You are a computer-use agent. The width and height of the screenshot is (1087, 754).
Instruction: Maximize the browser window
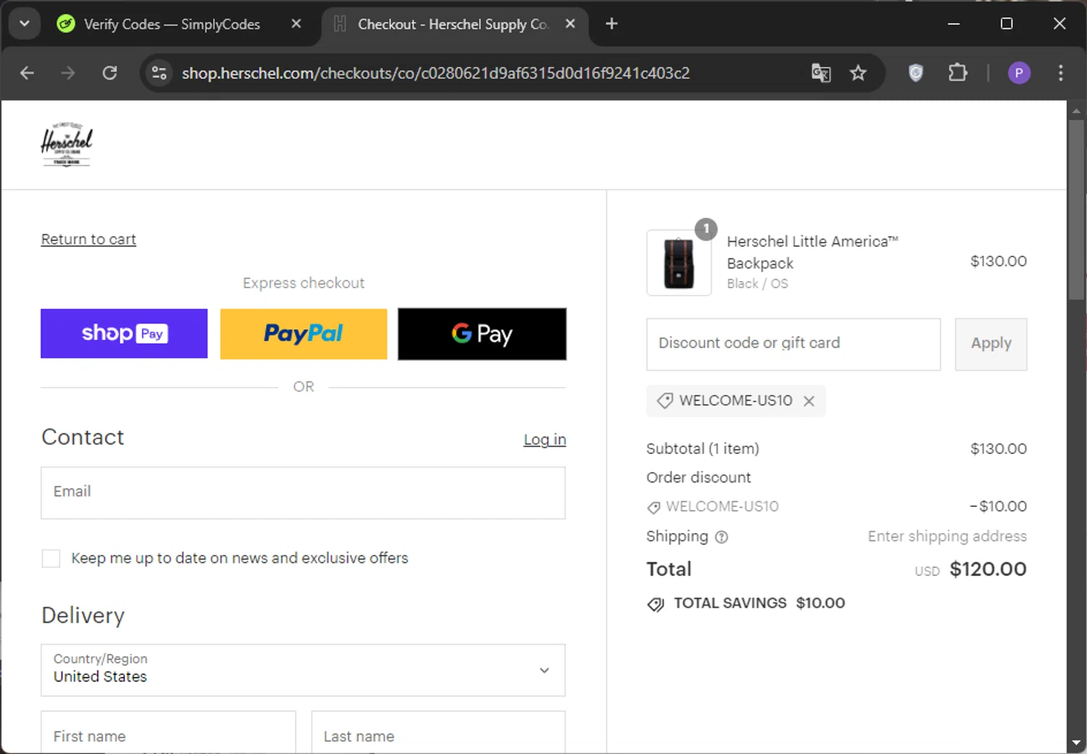tap(1007, 24)
